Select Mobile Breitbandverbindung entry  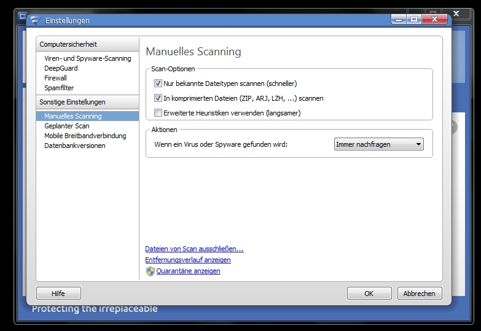tap(85, 136)
